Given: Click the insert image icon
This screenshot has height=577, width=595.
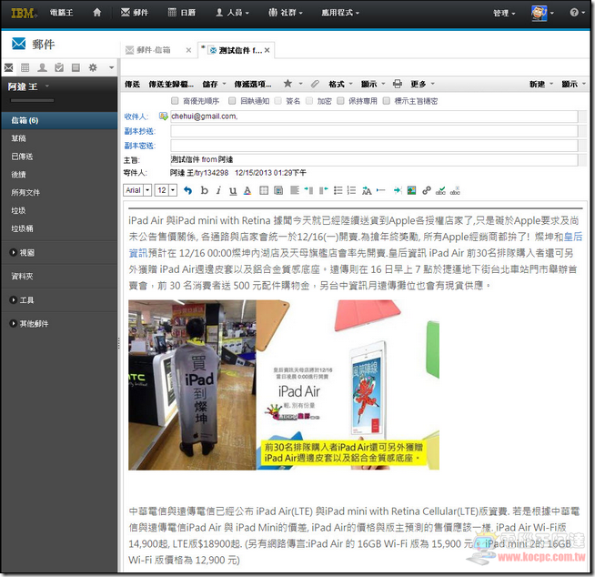Looking at the screenshot, I should 411,190.
